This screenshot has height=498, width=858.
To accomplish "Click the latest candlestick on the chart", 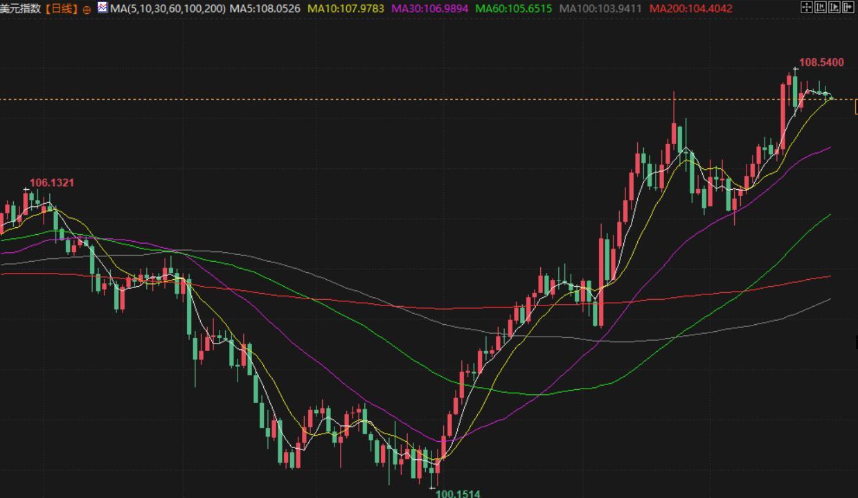I will (x=831, y=98).
